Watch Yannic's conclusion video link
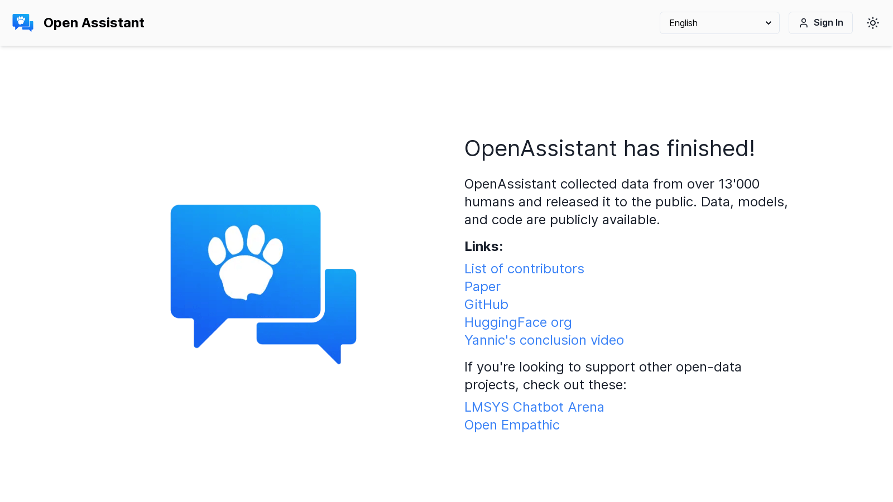Image resolution: width=893 pixels, height=502 pixels. coord(544,340)
